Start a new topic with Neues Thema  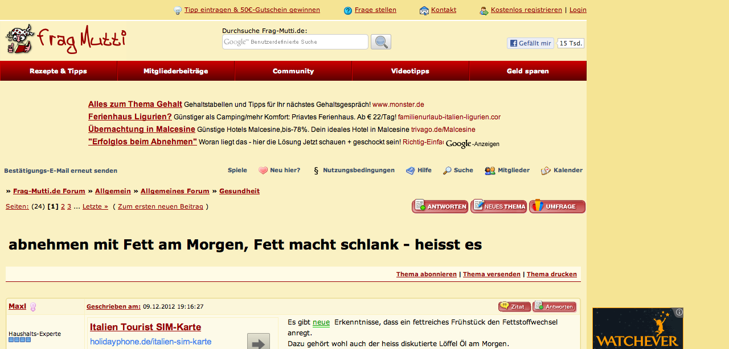click(x=499, y=206)
